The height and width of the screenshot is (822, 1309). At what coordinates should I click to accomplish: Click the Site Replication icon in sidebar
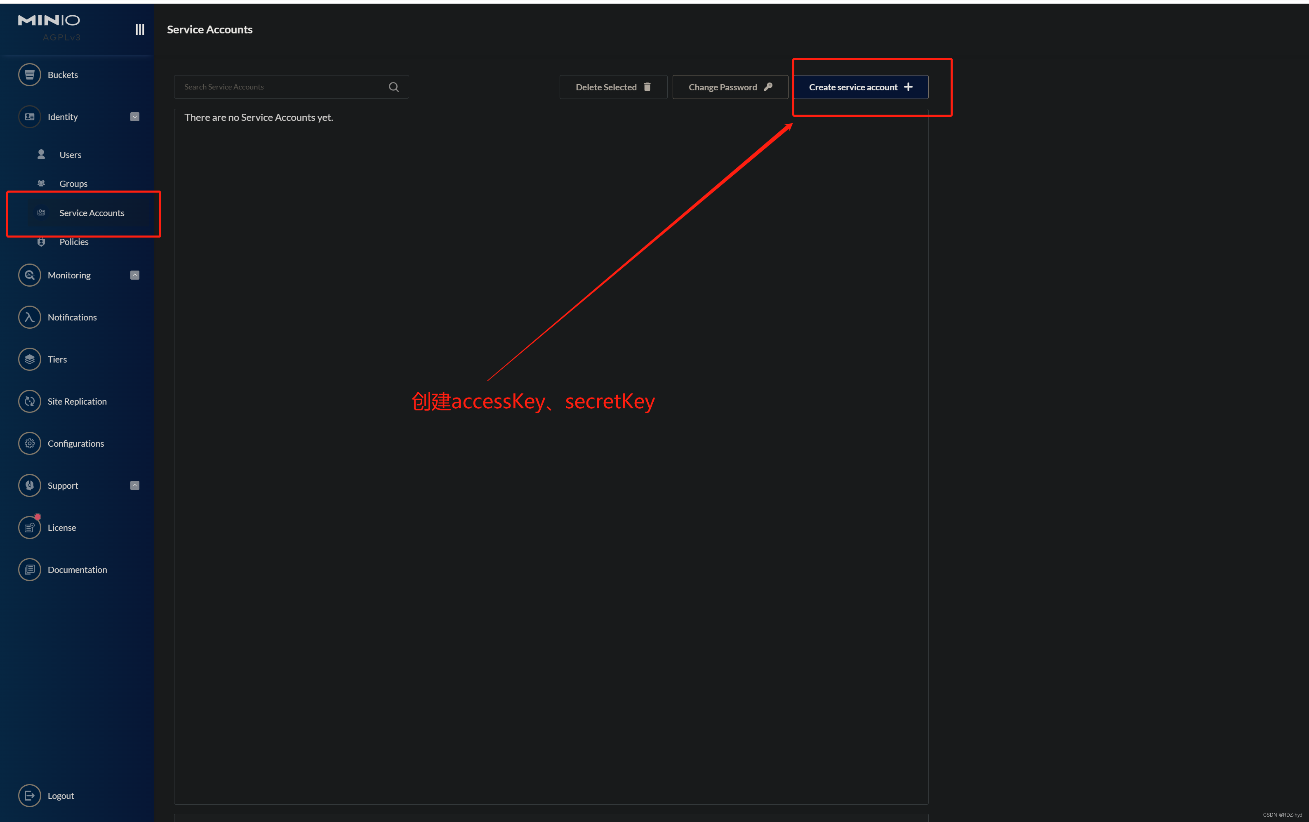point(29,400)
